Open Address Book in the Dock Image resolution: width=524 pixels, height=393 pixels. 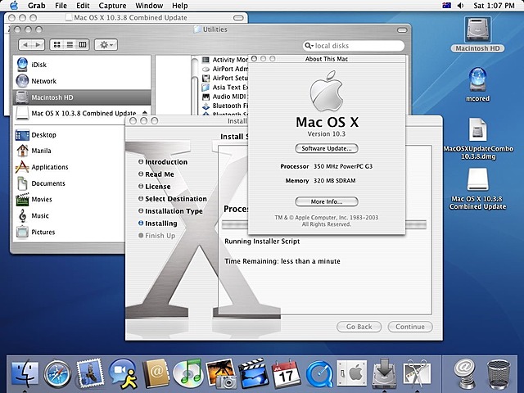tap(156, 373)
